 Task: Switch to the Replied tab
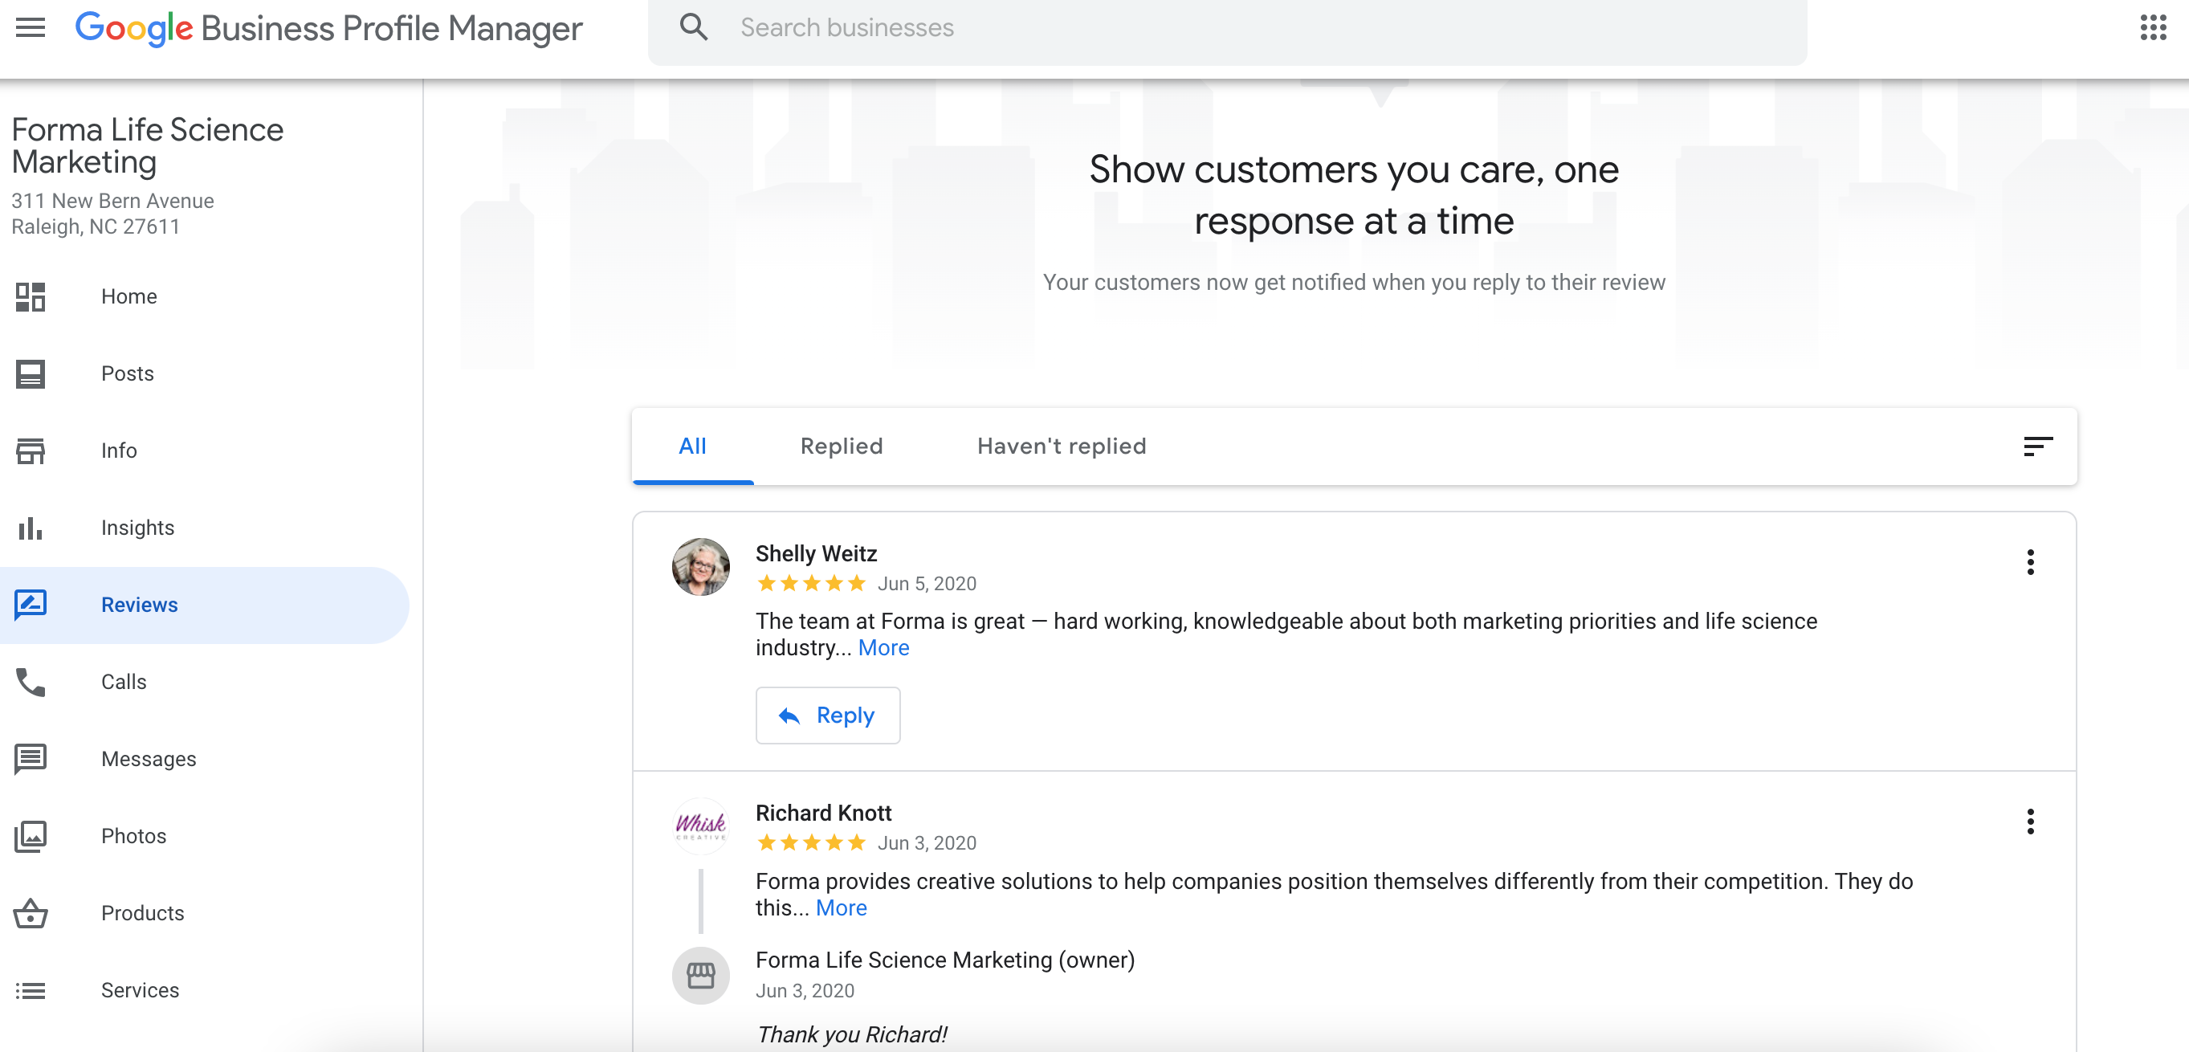(842, 446)
